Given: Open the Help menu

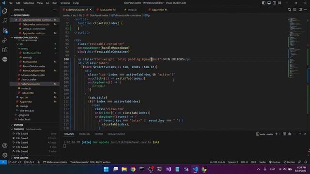Looking at the screenshot, I should click(x=76, y=3).
